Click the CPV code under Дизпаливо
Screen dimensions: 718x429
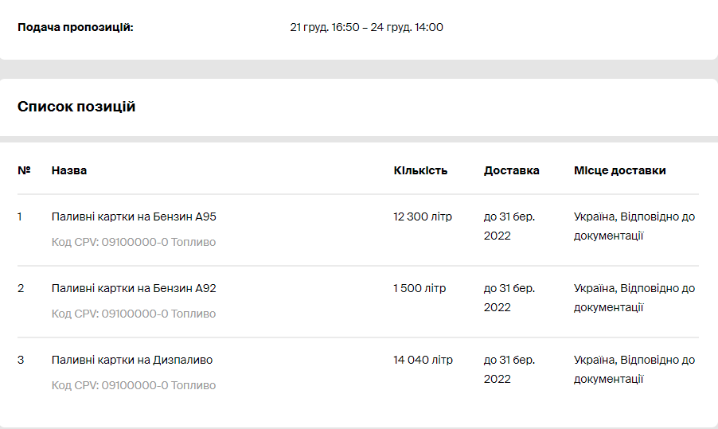click(134, 385)
